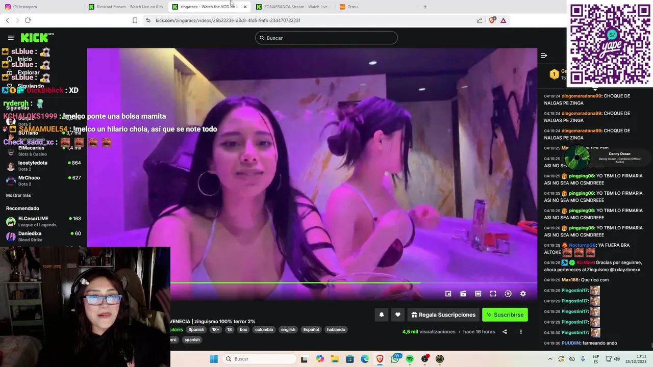Open Copilot from taskbar
The width and height of the screenshot is (653, 367).
pyautogui.click(x=320, y=359)
